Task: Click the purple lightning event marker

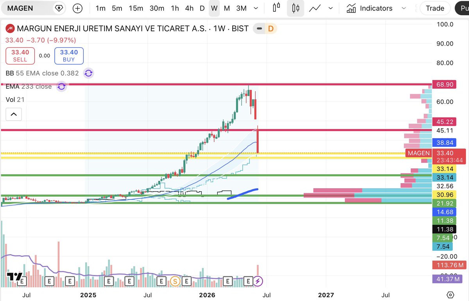Action: [x=258, y=281]
